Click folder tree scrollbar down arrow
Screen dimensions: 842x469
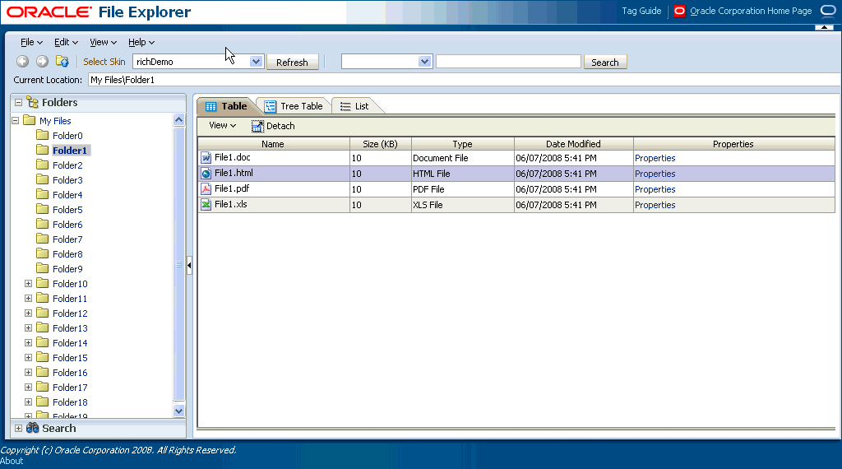pyautogui.click(x=178, y=411)
